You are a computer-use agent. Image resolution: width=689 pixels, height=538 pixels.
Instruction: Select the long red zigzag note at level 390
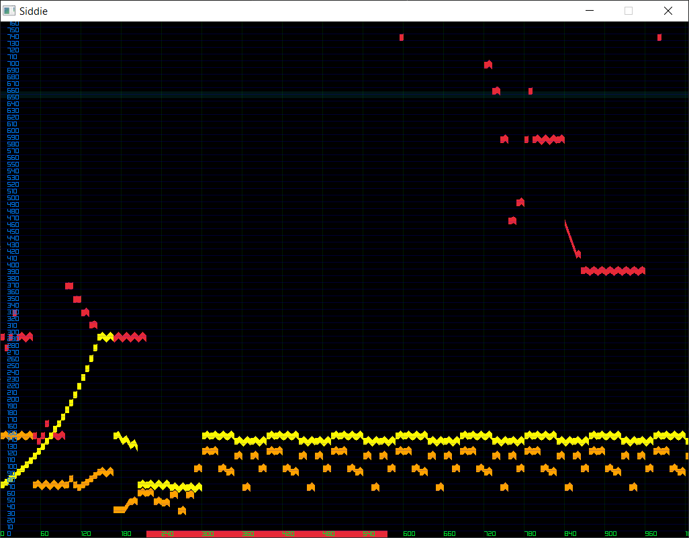pyautogui.click(x=612, y=271)
